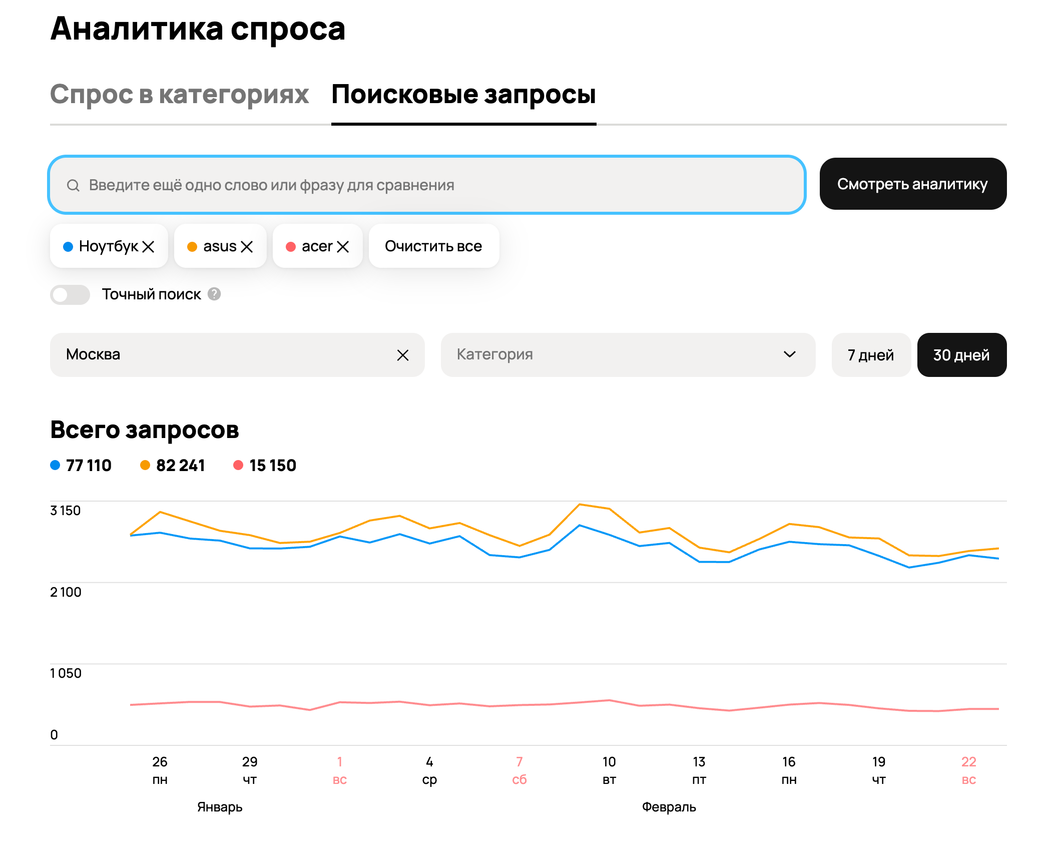Select the 7 дней period

coord(870,355)
